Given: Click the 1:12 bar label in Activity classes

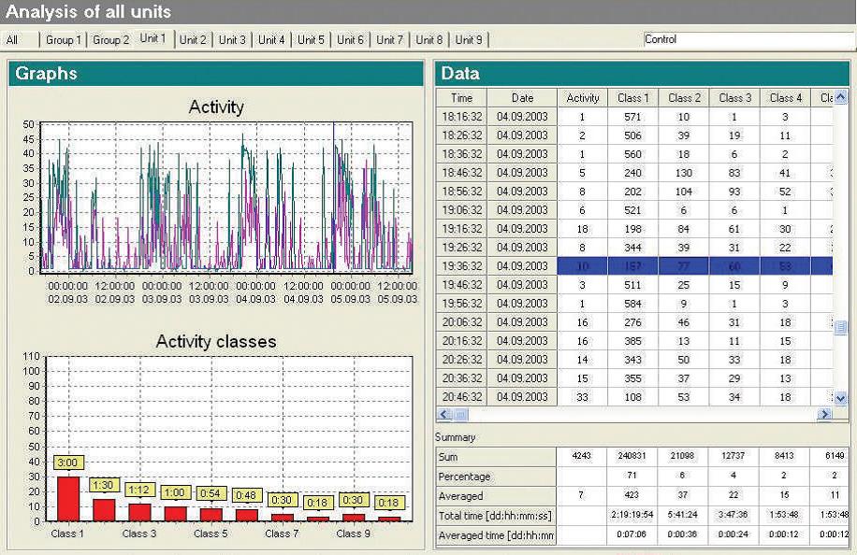Looking at the screenshot, I should [x=138, y=490].
